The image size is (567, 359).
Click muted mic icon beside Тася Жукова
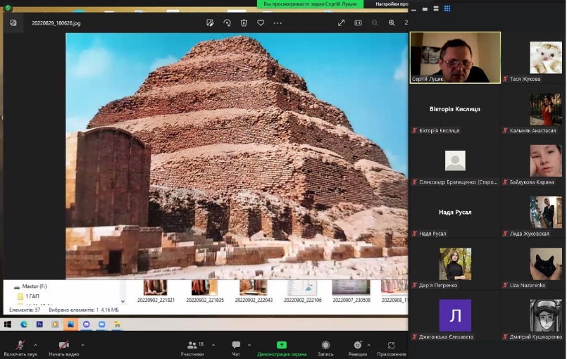click(x=505, y=79)
